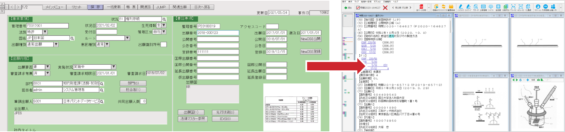Click the 自動めくり auto page-turn icon
This screenshot has height=132, width=565.
click(x=436, y=7)
